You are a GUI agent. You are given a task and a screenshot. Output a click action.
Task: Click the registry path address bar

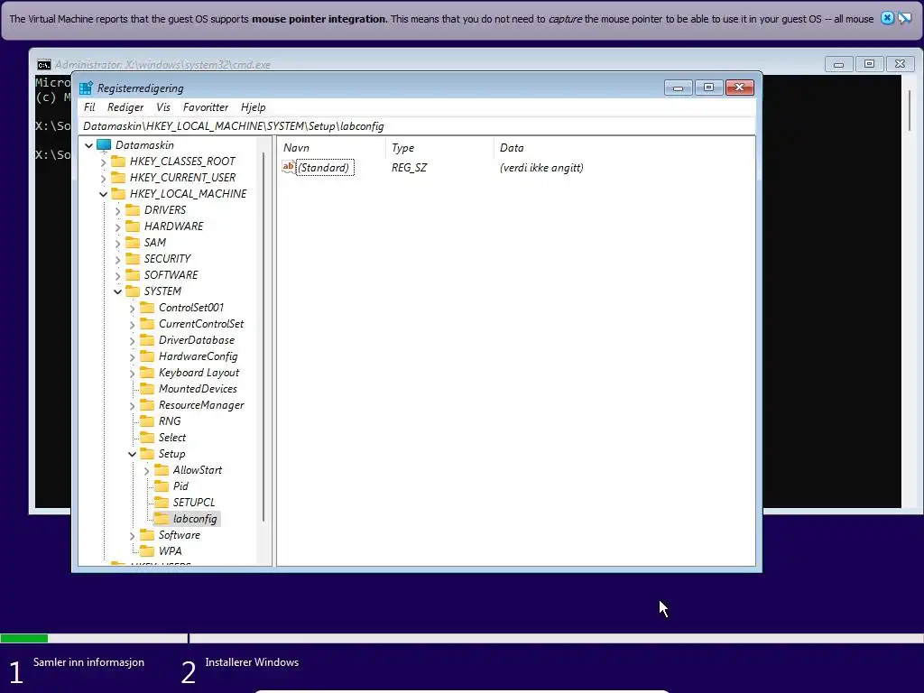pos(418,126)
